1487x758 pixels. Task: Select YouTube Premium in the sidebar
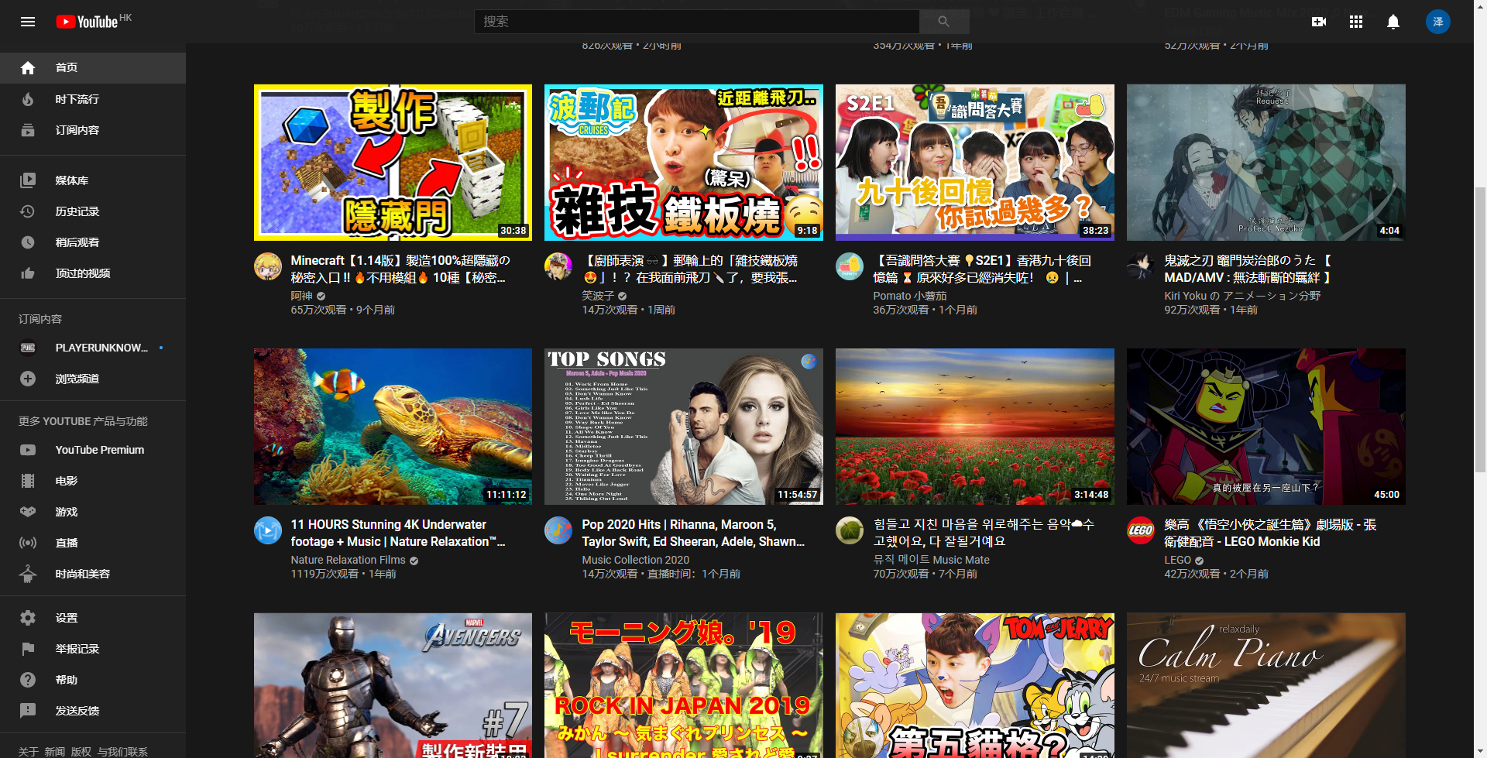pos(93,450)
